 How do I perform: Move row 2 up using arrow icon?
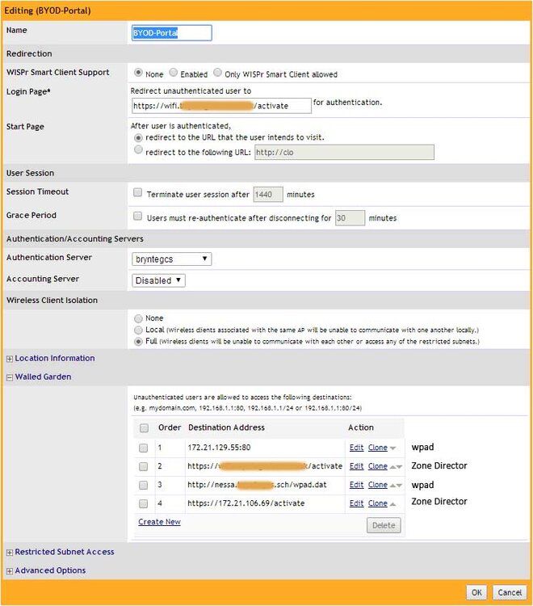(392, 466)
